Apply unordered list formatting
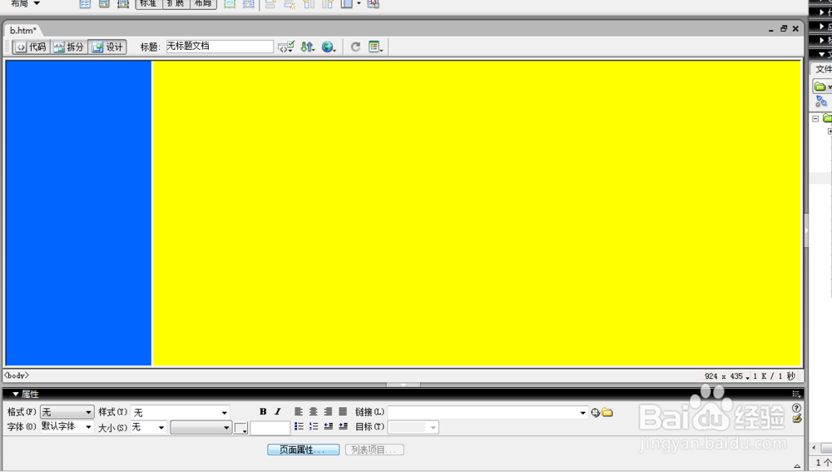Screen dimensions: 832x472 (x=299, y=426)
